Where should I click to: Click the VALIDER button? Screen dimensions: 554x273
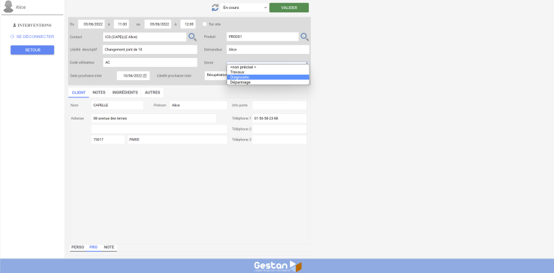[x=289, y=8]
